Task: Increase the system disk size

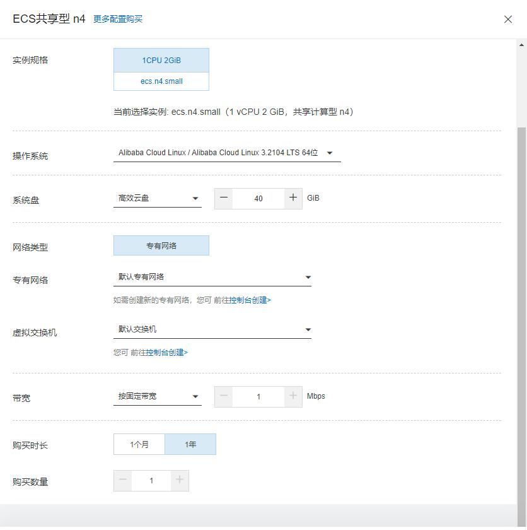Action: click(292, 198)
